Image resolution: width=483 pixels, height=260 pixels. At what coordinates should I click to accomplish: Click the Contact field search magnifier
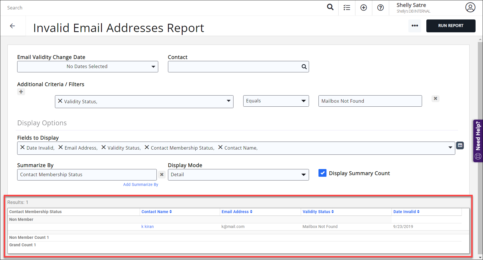click(304, 66)
